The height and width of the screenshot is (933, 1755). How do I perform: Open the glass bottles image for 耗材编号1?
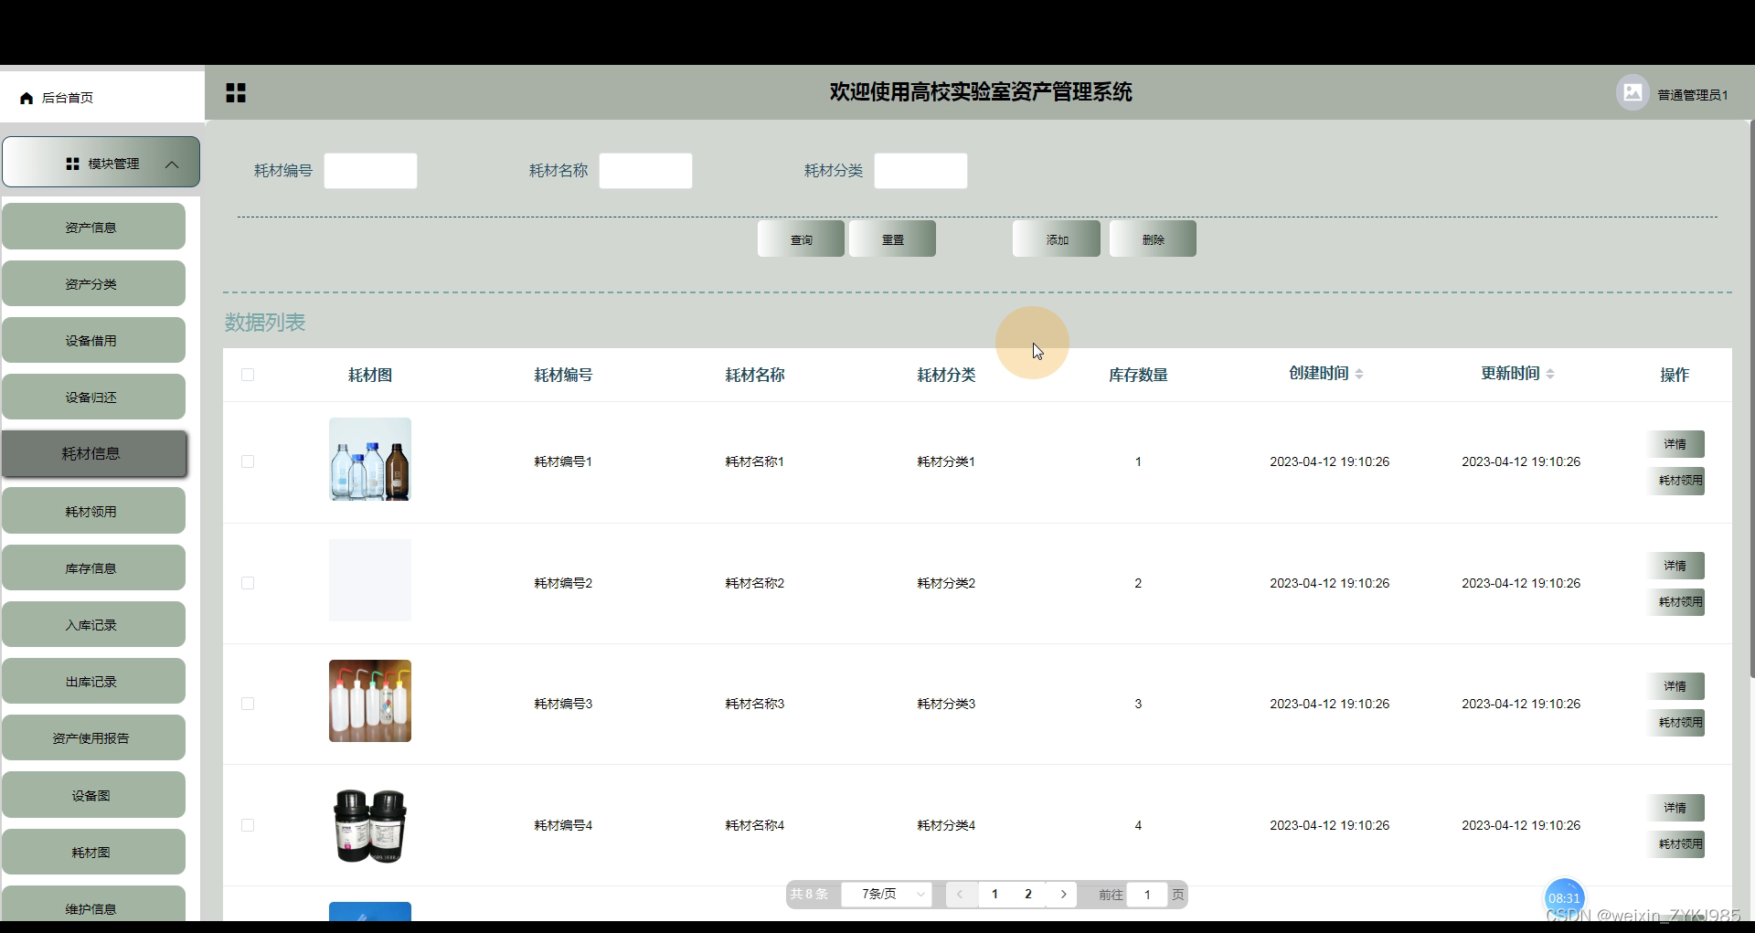tap(370, 459)
